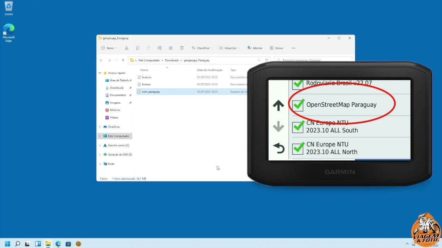Click Montar in the Explorer toolbar

(x=255, y=48)
